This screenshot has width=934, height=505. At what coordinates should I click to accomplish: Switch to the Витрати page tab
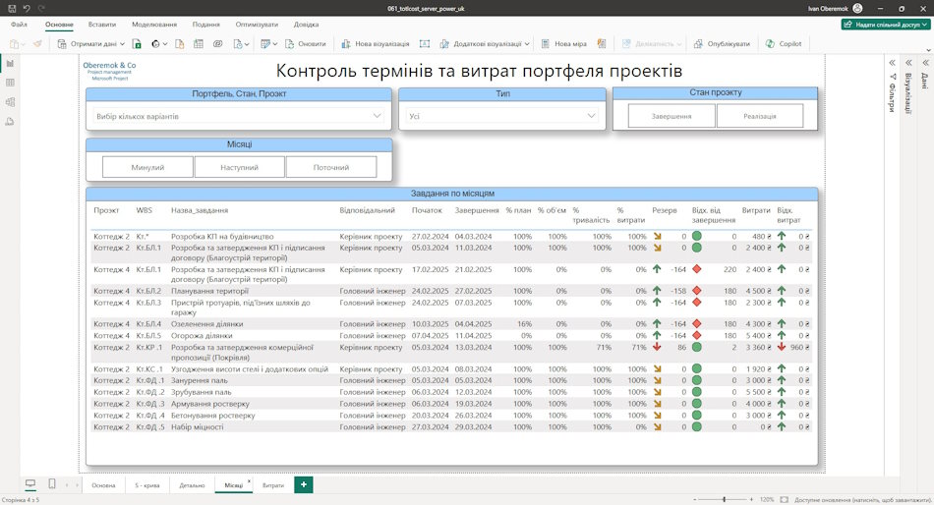(273, 485)
